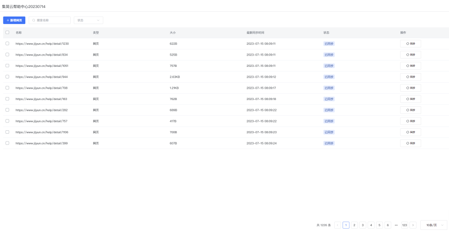Click the 已同步 status tag for detail/183
This screenshot has height=232, width=449.
tap(329, 99)
